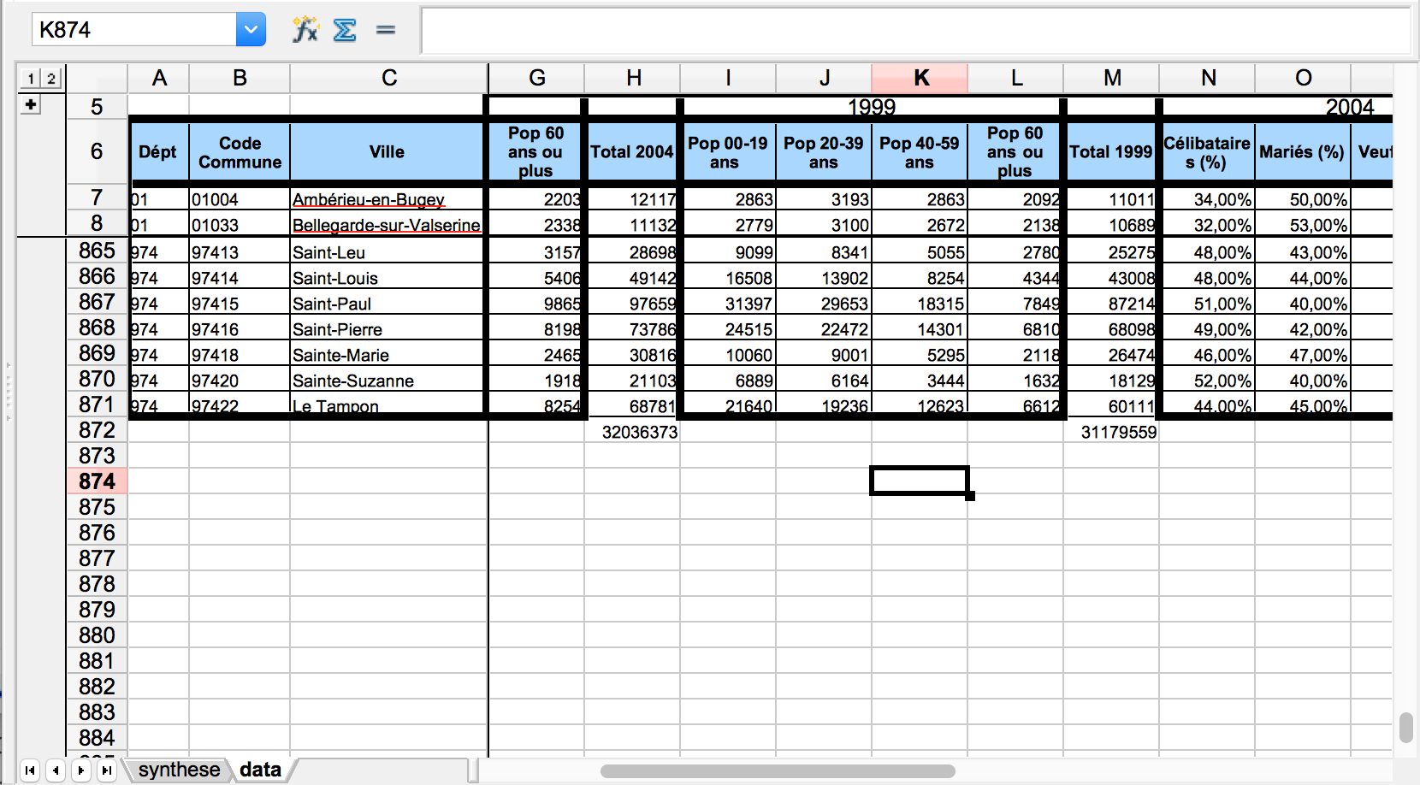Click the horizontal scrollbar thumb
1420x785 pixels.
(778, 771)
